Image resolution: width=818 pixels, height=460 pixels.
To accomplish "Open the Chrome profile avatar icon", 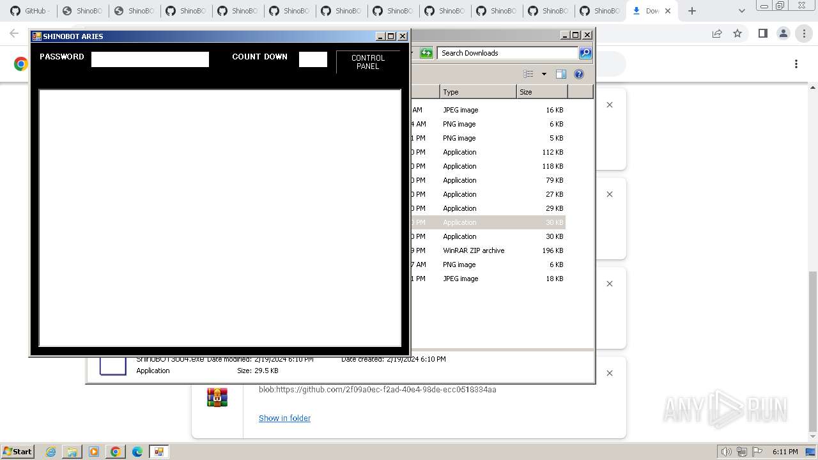I will [x=783, y=33].
